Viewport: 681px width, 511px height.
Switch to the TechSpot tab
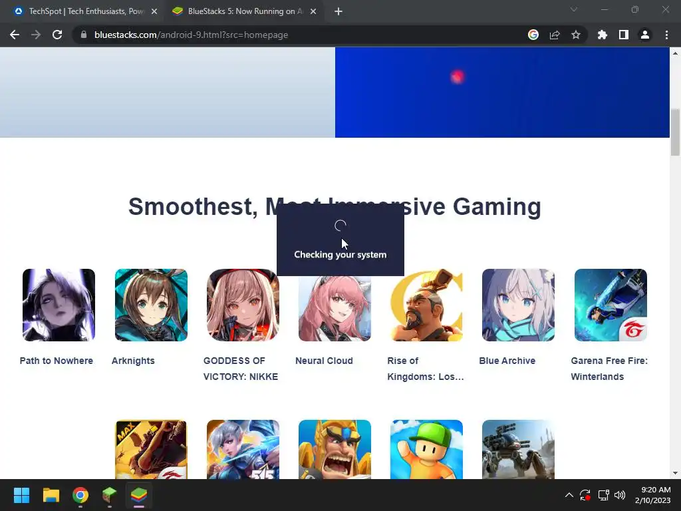click(86, 11)
